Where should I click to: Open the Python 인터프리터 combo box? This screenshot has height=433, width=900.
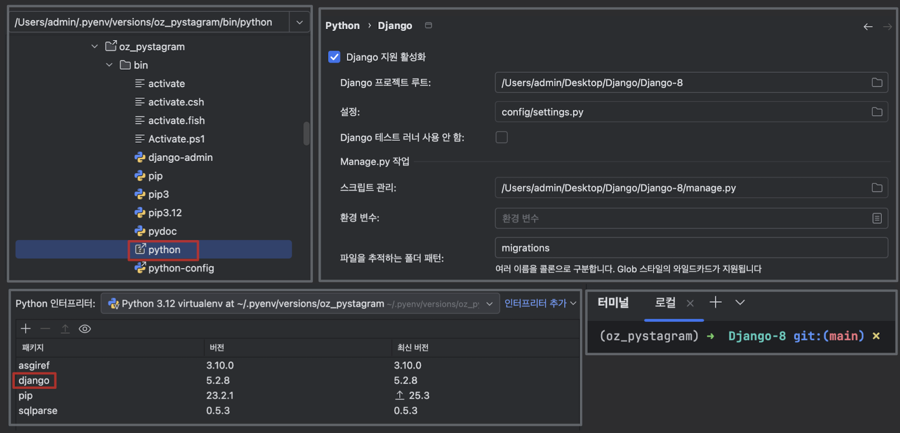point(300,304)
